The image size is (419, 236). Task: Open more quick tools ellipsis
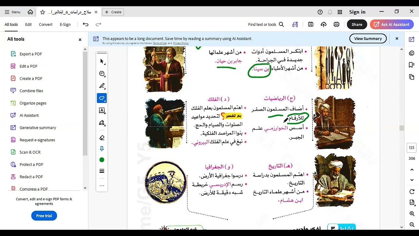[x=102, y=186]
